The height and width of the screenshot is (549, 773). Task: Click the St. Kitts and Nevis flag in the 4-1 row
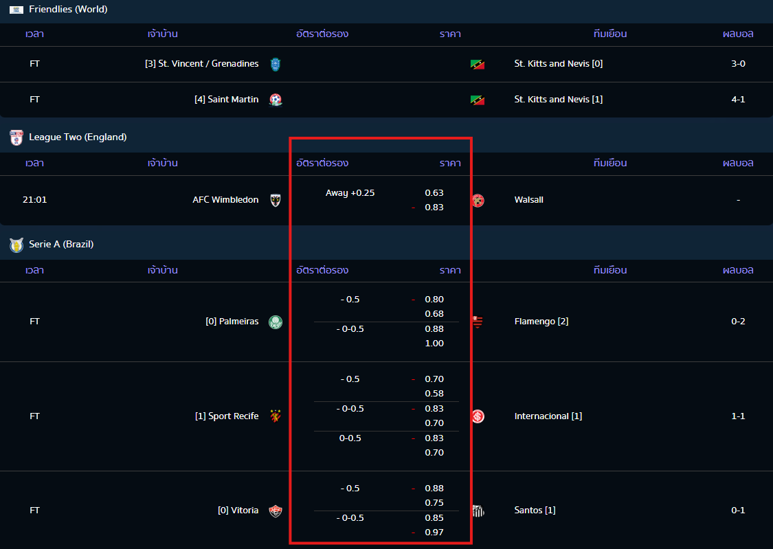pyautogui.click(x=478, y=100)
